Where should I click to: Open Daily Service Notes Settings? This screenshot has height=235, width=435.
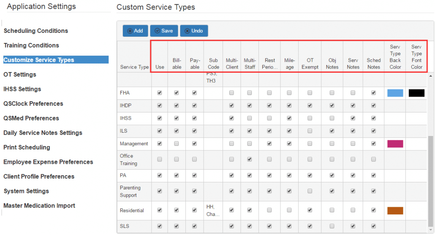click(x=43, y=133)
